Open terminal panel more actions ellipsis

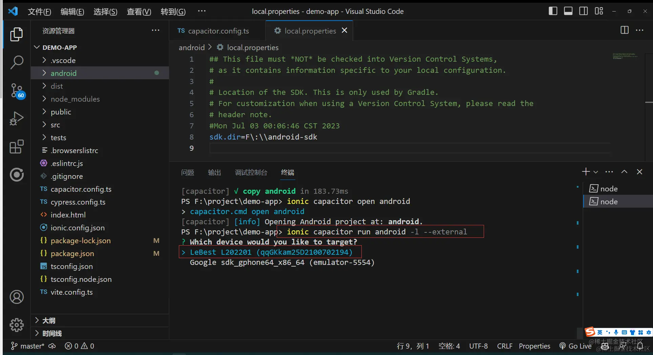[x=609, y=172]
